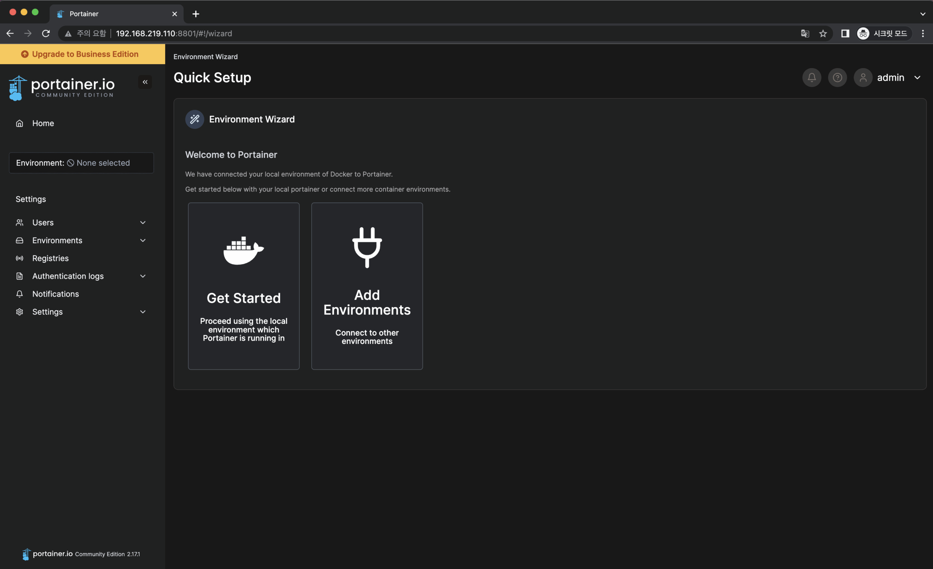Viewport: 933px width, 569px height.
Task: Click the Notifications bell icon in sidebar
Action: coord(20,294)
